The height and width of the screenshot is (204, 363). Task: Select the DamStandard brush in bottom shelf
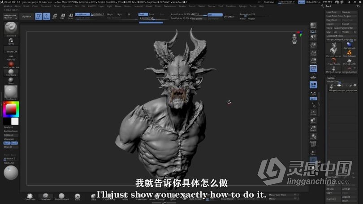tap(61, 196)
